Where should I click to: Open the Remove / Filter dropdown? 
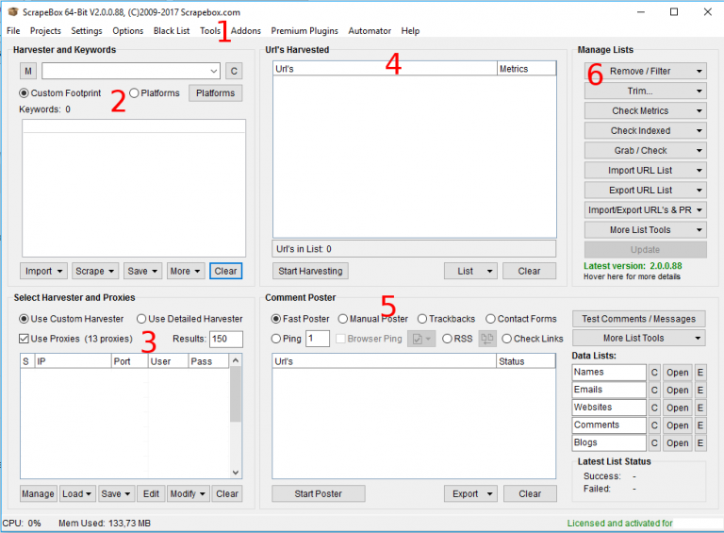point(645,71)
